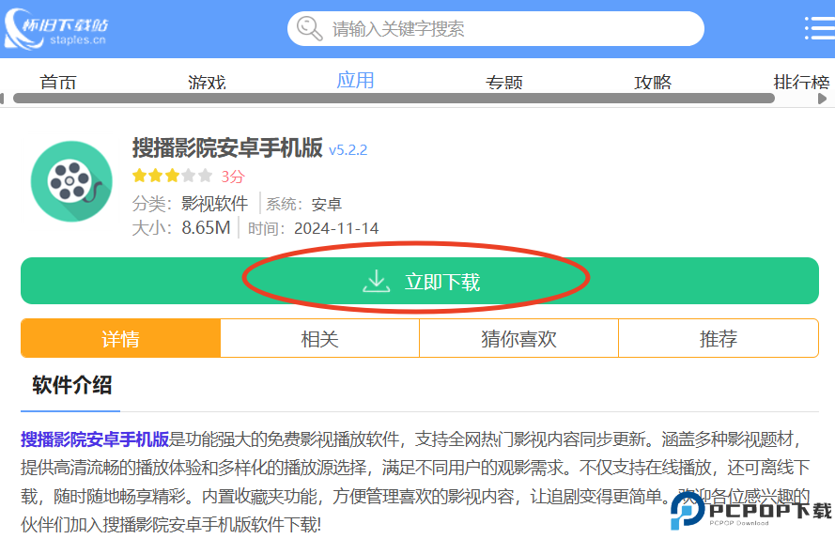Open the hamburger menu icon
This screenshot has width=835, height=539.
pos(820,28)
